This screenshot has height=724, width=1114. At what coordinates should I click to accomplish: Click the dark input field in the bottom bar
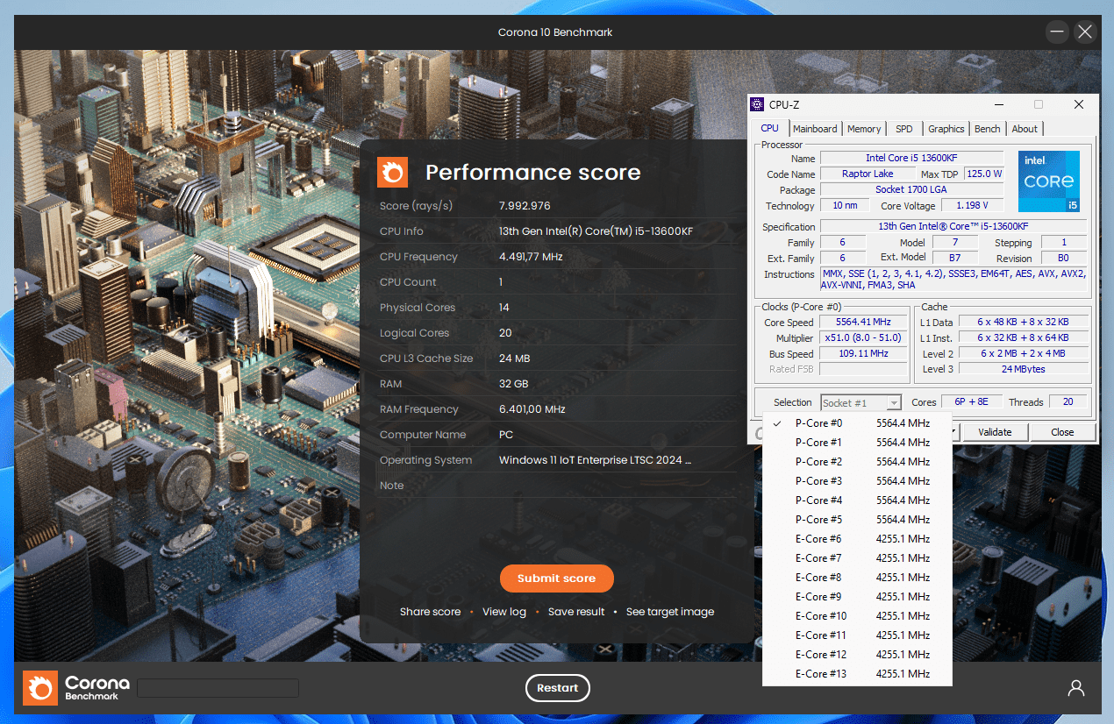pyautogui.click(x=218, y=688)
